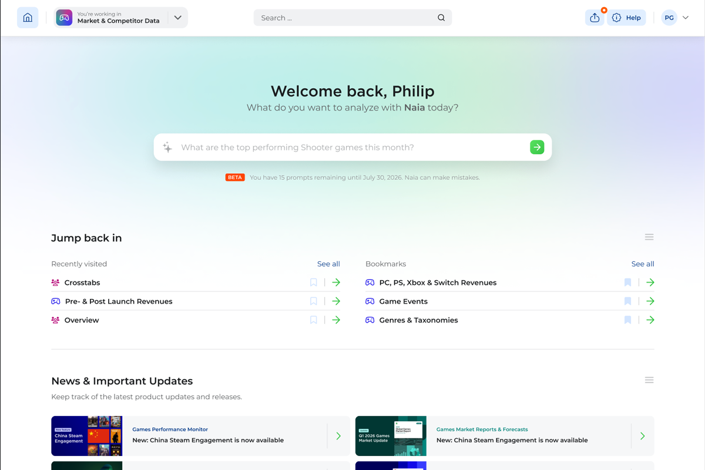705x470 pixels.
Task: Open the Game Events bookmark
Action: tap(404, 301)
